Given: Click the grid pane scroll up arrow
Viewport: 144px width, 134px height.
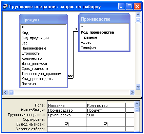Looking at the screenshot, I should (137, 103).
